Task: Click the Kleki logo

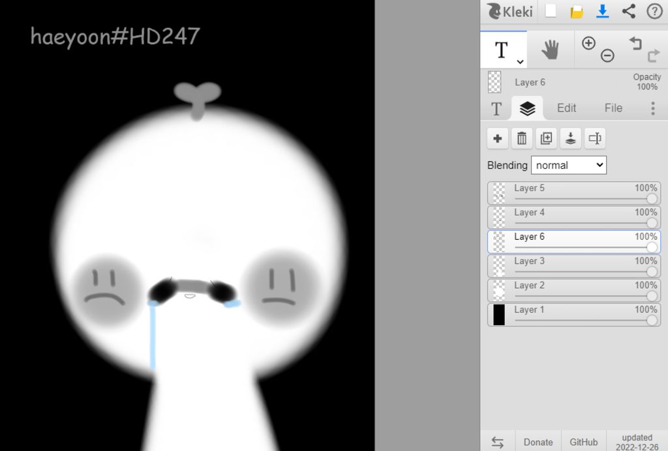Action: (509, 12)
